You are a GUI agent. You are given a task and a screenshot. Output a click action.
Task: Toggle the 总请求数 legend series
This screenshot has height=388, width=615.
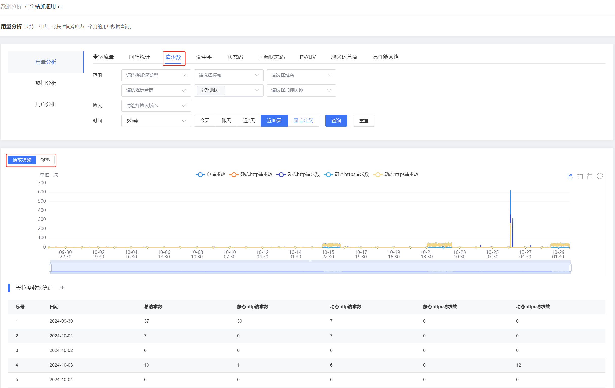(210, 174)
